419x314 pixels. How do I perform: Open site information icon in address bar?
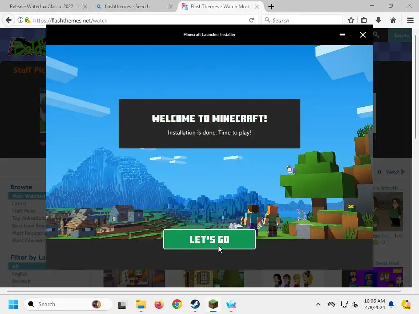click(20, 20)
